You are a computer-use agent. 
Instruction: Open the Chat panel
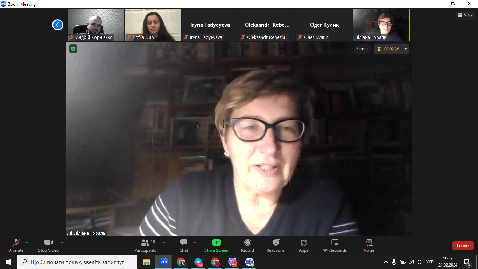(x=184, y=245)
